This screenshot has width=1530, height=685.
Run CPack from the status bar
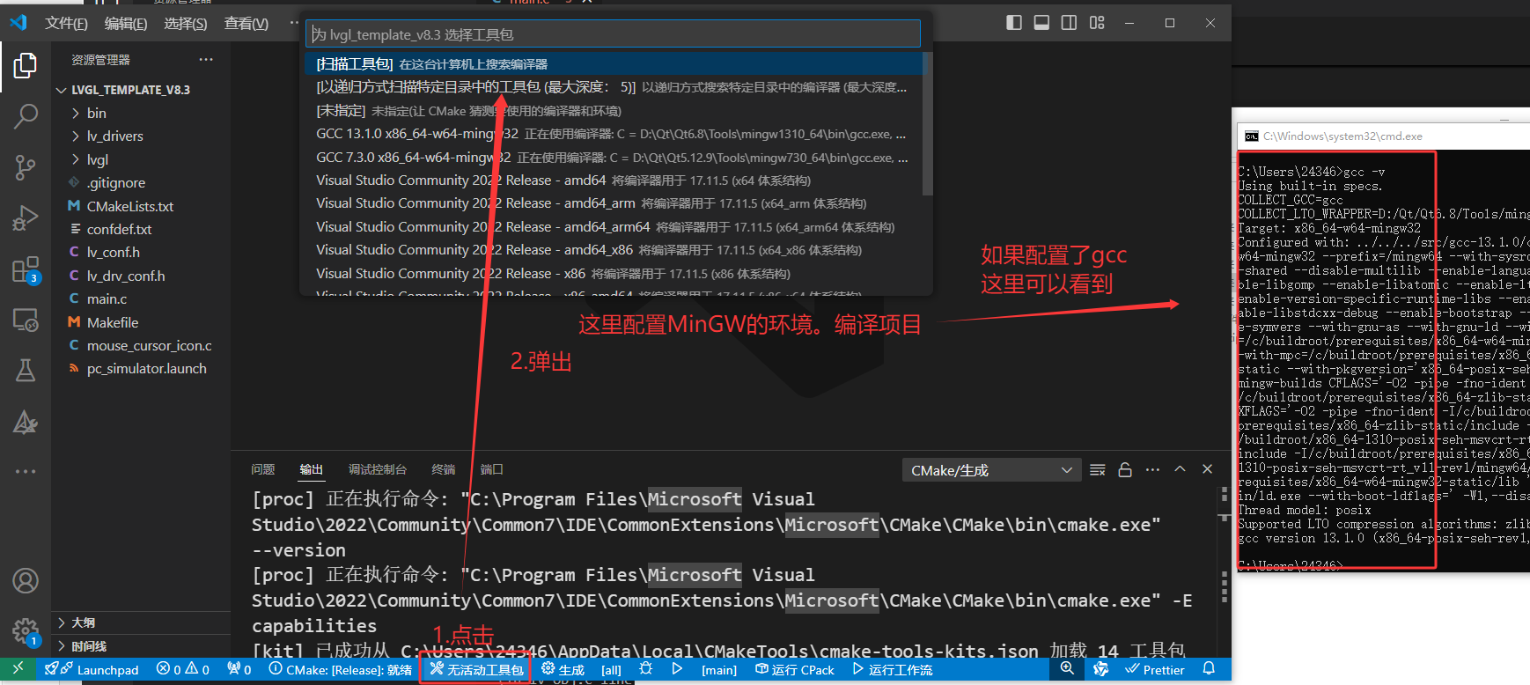click(x=795, y=669)
